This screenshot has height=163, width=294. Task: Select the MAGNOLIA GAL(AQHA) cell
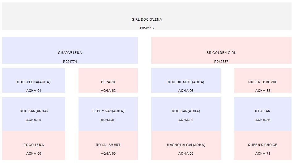(186, 145)
